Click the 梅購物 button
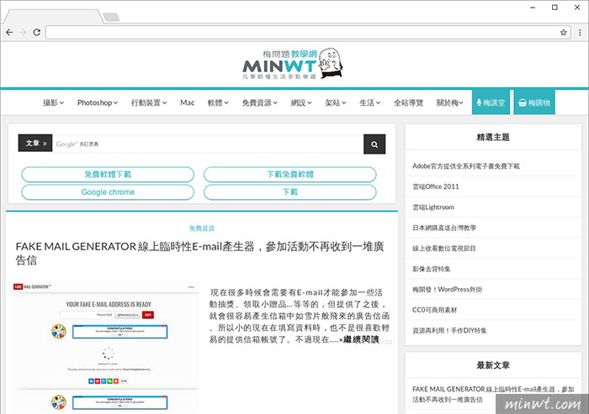Image resolution: width=589 pixels, height=414 pixels. (534, 102)
